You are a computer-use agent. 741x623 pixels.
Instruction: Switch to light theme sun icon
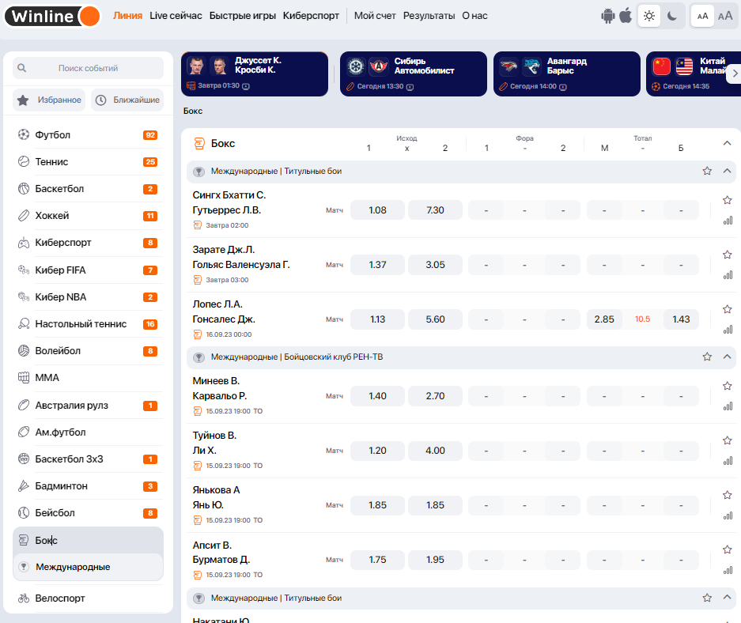point(649,16)
